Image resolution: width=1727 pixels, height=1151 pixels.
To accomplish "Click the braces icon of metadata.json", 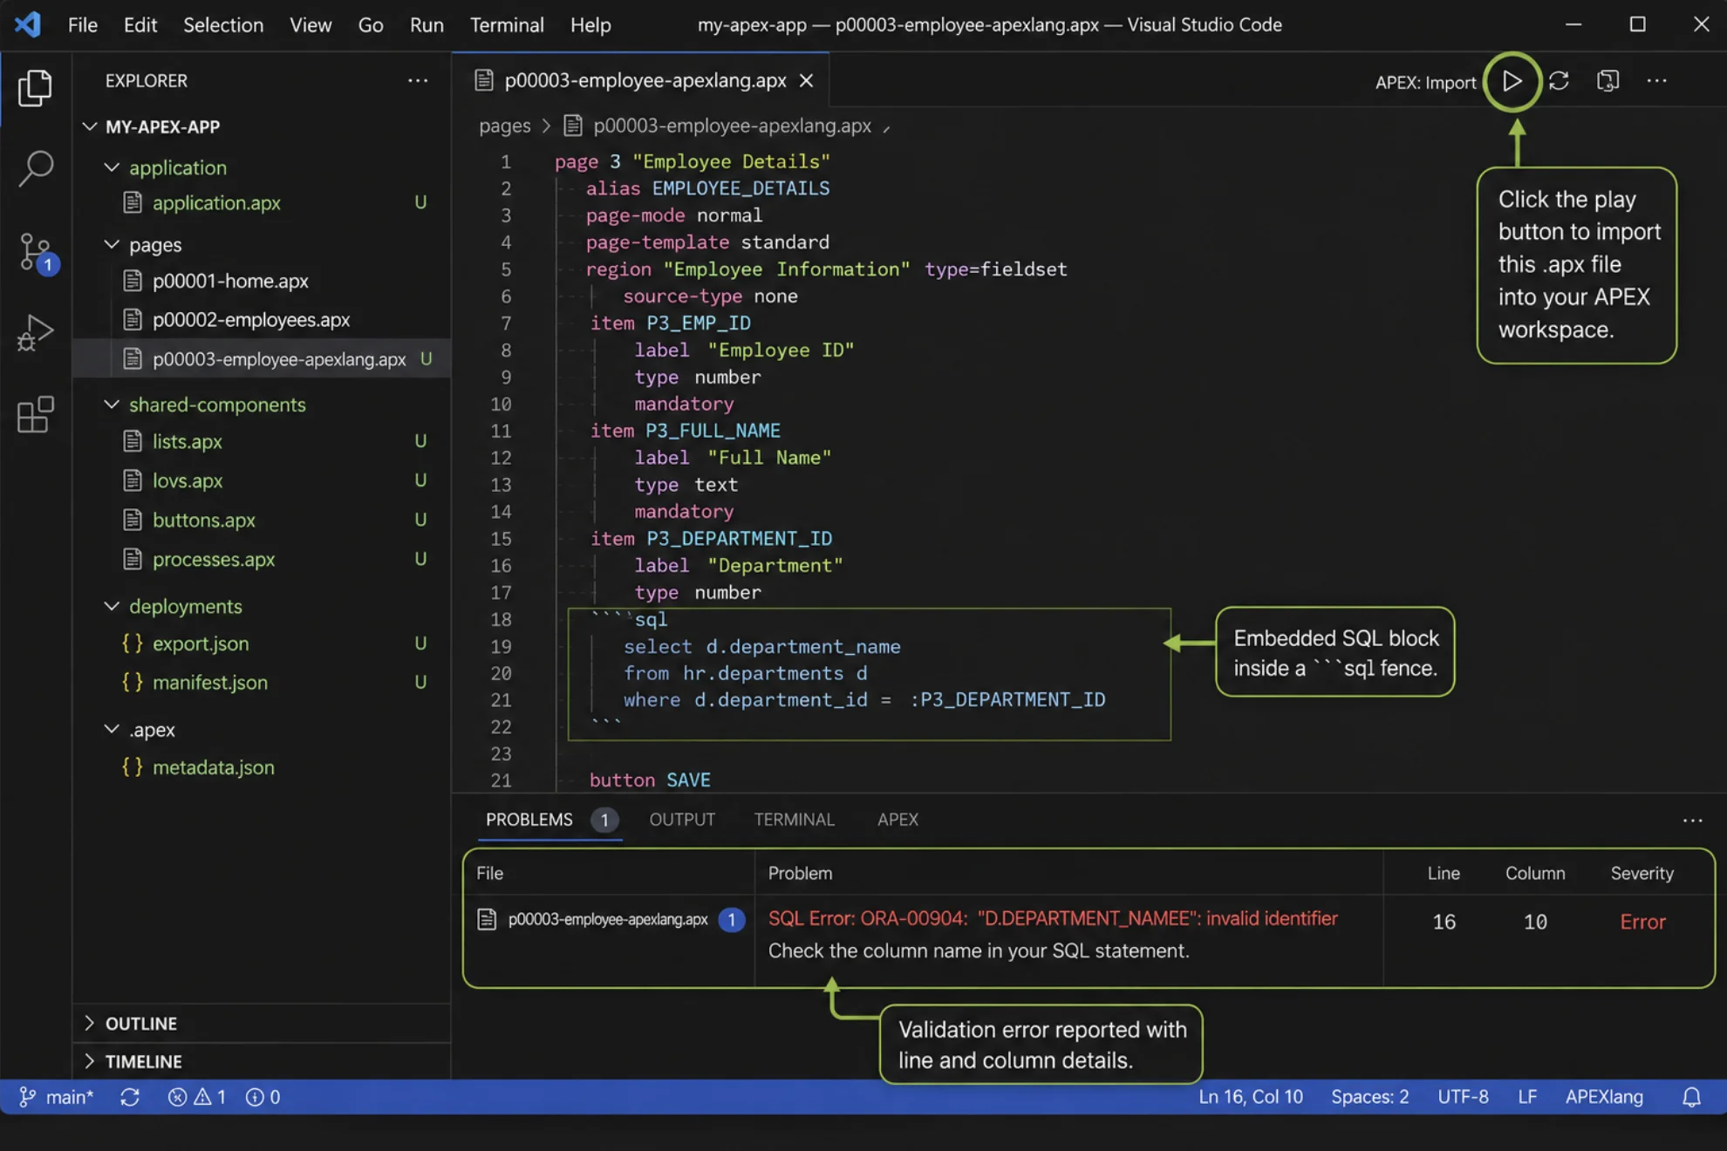I will point(133,766).
